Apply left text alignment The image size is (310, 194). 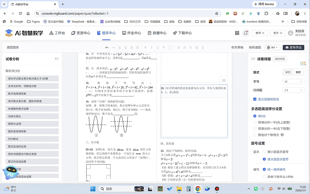(x=119, y=48)
